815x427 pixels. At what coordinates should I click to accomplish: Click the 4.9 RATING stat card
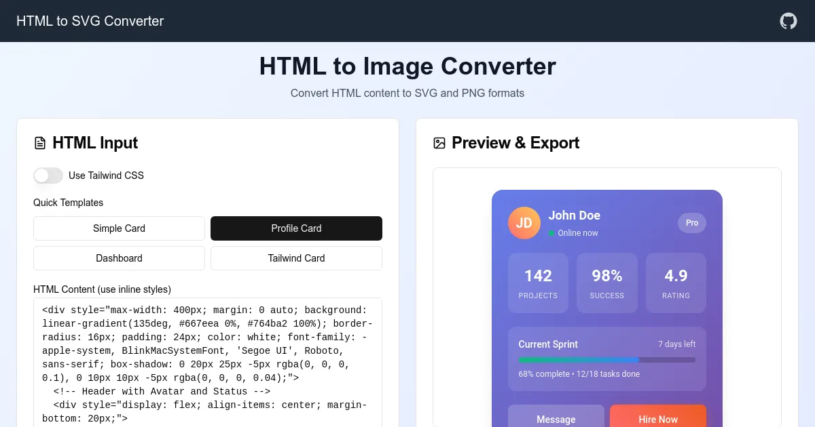[x=676, y=283]
